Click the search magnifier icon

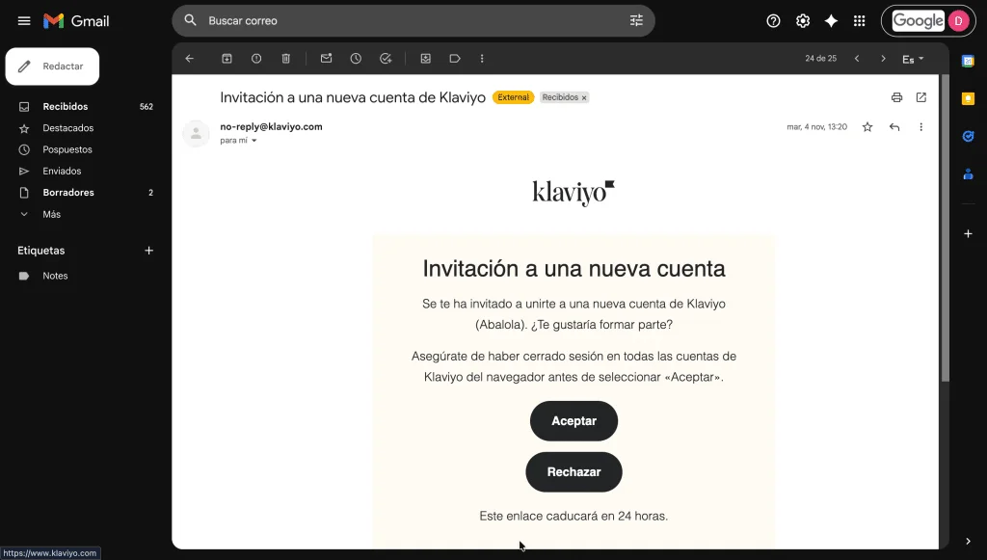tap(190, 21)
